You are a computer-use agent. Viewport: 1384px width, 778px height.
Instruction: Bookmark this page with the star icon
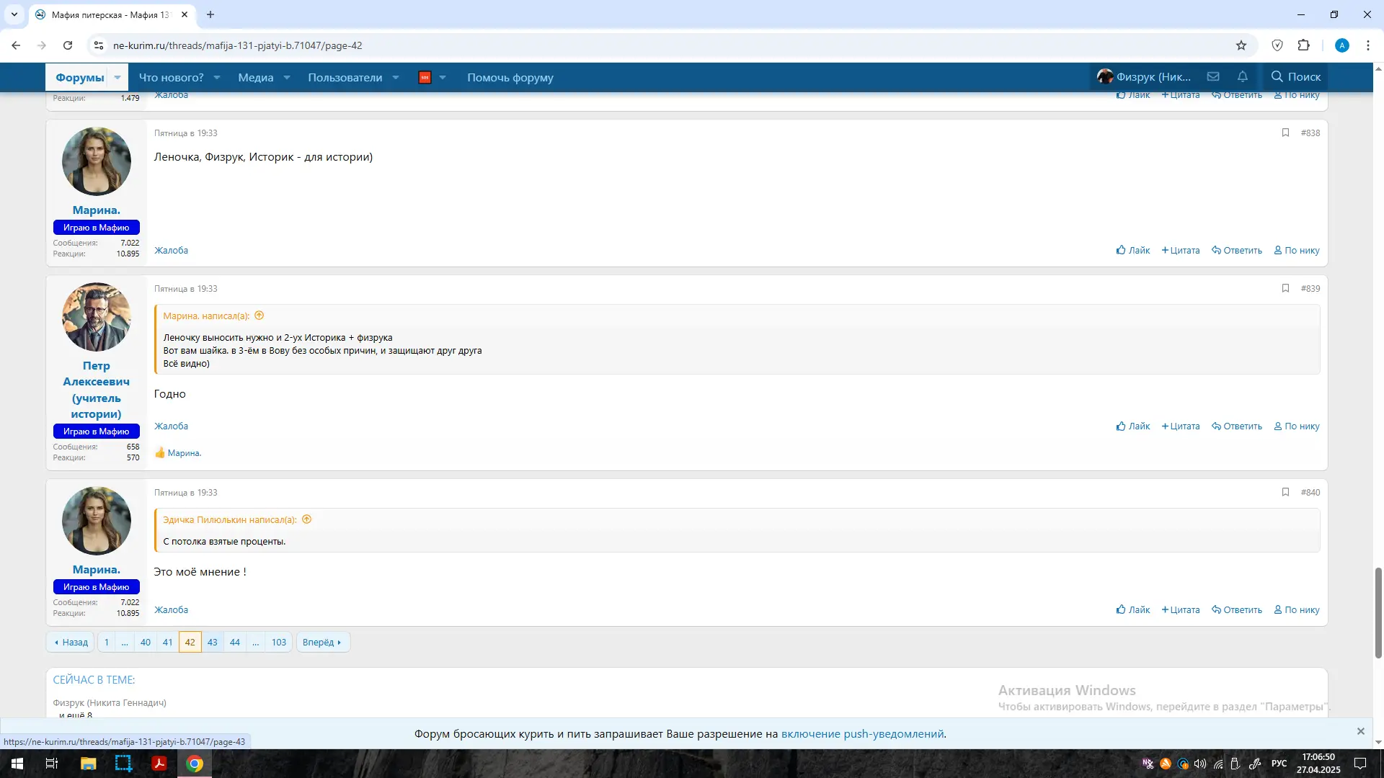[1241, 45]
